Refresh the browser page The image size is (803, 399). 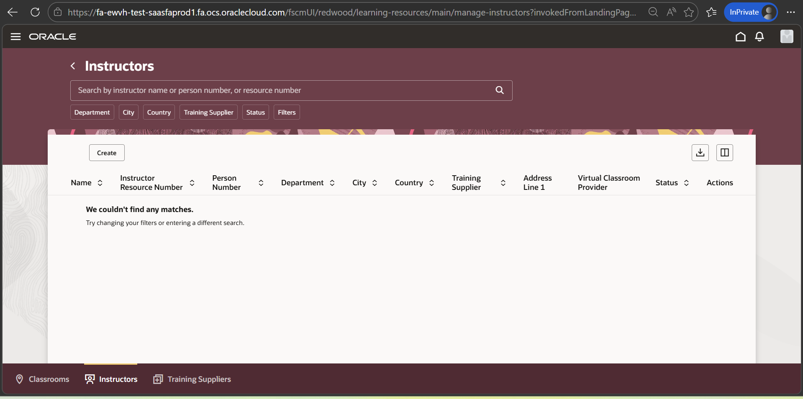(35, 12)
